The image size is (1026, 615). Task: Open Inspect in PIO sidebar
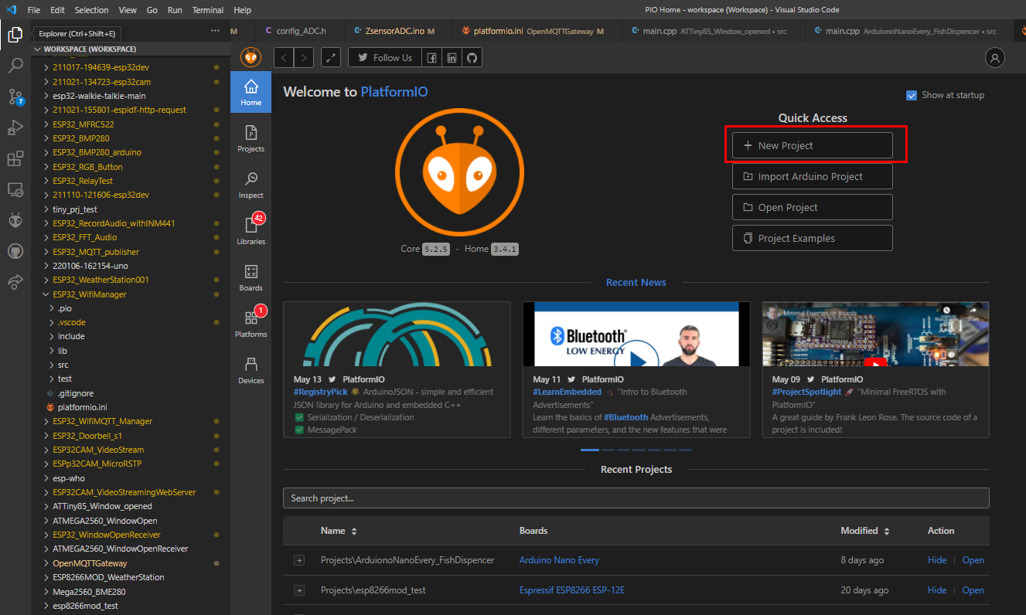(x=251, y=185)
